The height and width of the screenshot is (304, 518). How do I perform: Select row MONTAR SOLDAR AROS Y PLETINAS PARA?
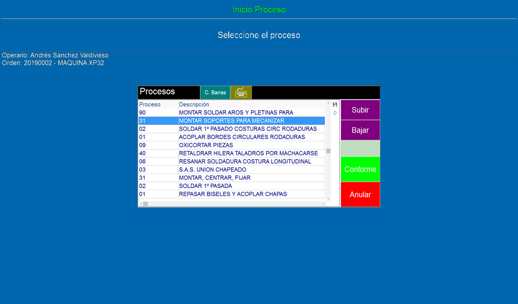[x=236, y=113]
